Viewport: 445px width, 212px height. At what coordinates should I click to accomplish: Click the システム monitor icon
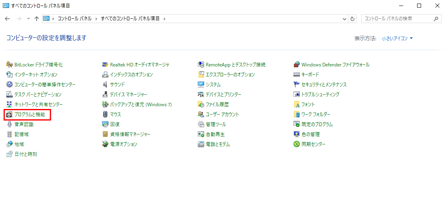click(201, 85)
